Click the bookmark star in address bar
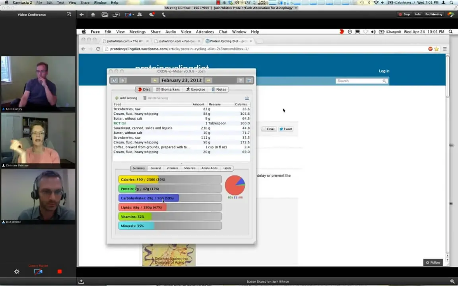This screenshot has height=286, width=458. tap(437, 49)
